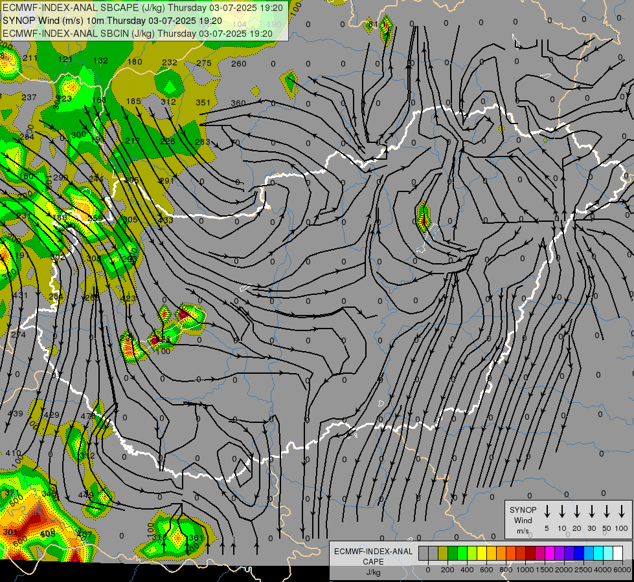
Task: Click the 1000 tick on CAPE scale
Action: [x=525, y=570]
